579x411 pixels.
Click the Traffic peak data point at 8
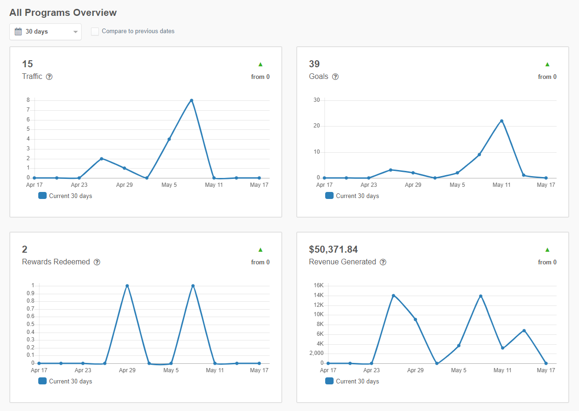point(191,100)
